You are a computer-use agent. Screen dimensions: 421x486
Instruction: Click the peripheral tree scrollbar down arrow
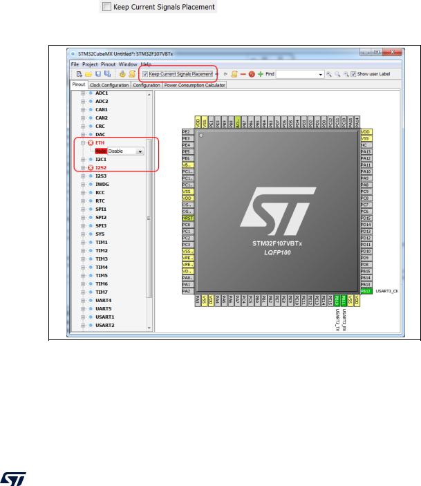click(x=149, y=328)
